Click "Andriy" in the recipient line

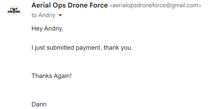(47, 15)
